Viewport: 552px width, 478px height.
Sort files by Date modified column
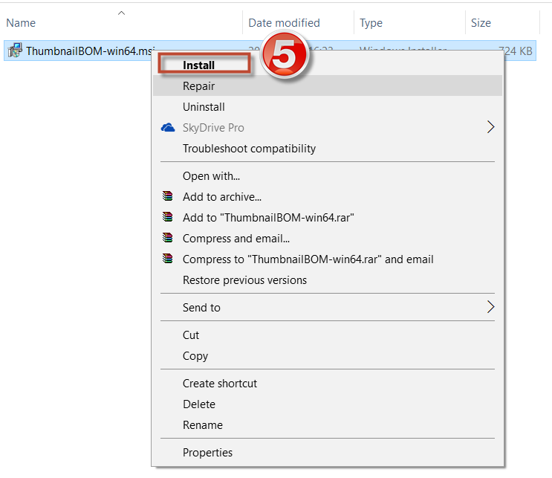(x=284, y=23)
